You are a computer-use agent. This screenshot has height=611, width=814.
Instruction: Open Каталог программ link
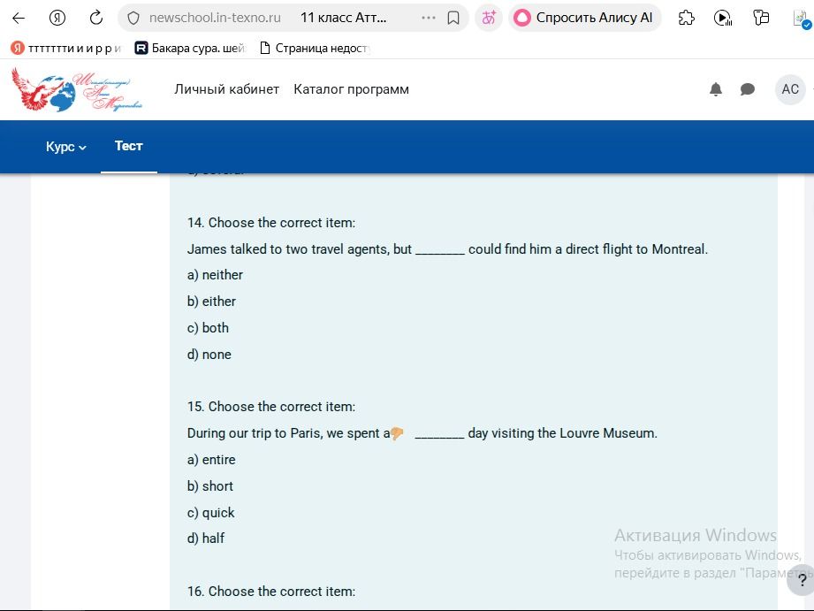(x=351, y=89)
